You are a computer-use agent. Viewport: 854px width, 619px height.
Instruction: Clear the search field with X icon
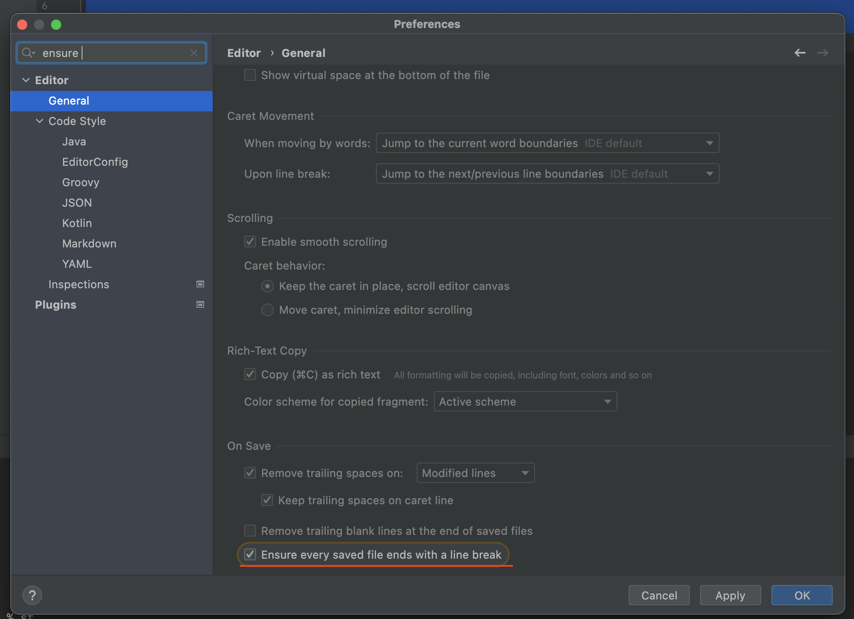[x=194, y=53]
